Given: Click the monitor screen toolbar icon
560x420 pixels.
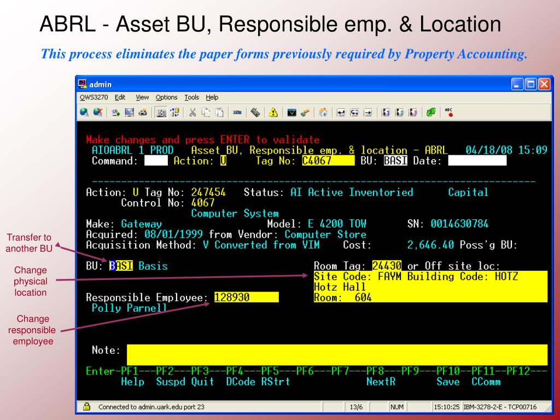Looking at the screenshot, I should pos(129,113).
